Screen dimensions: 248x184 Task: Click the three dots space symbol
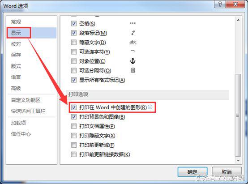pos(133,23)
